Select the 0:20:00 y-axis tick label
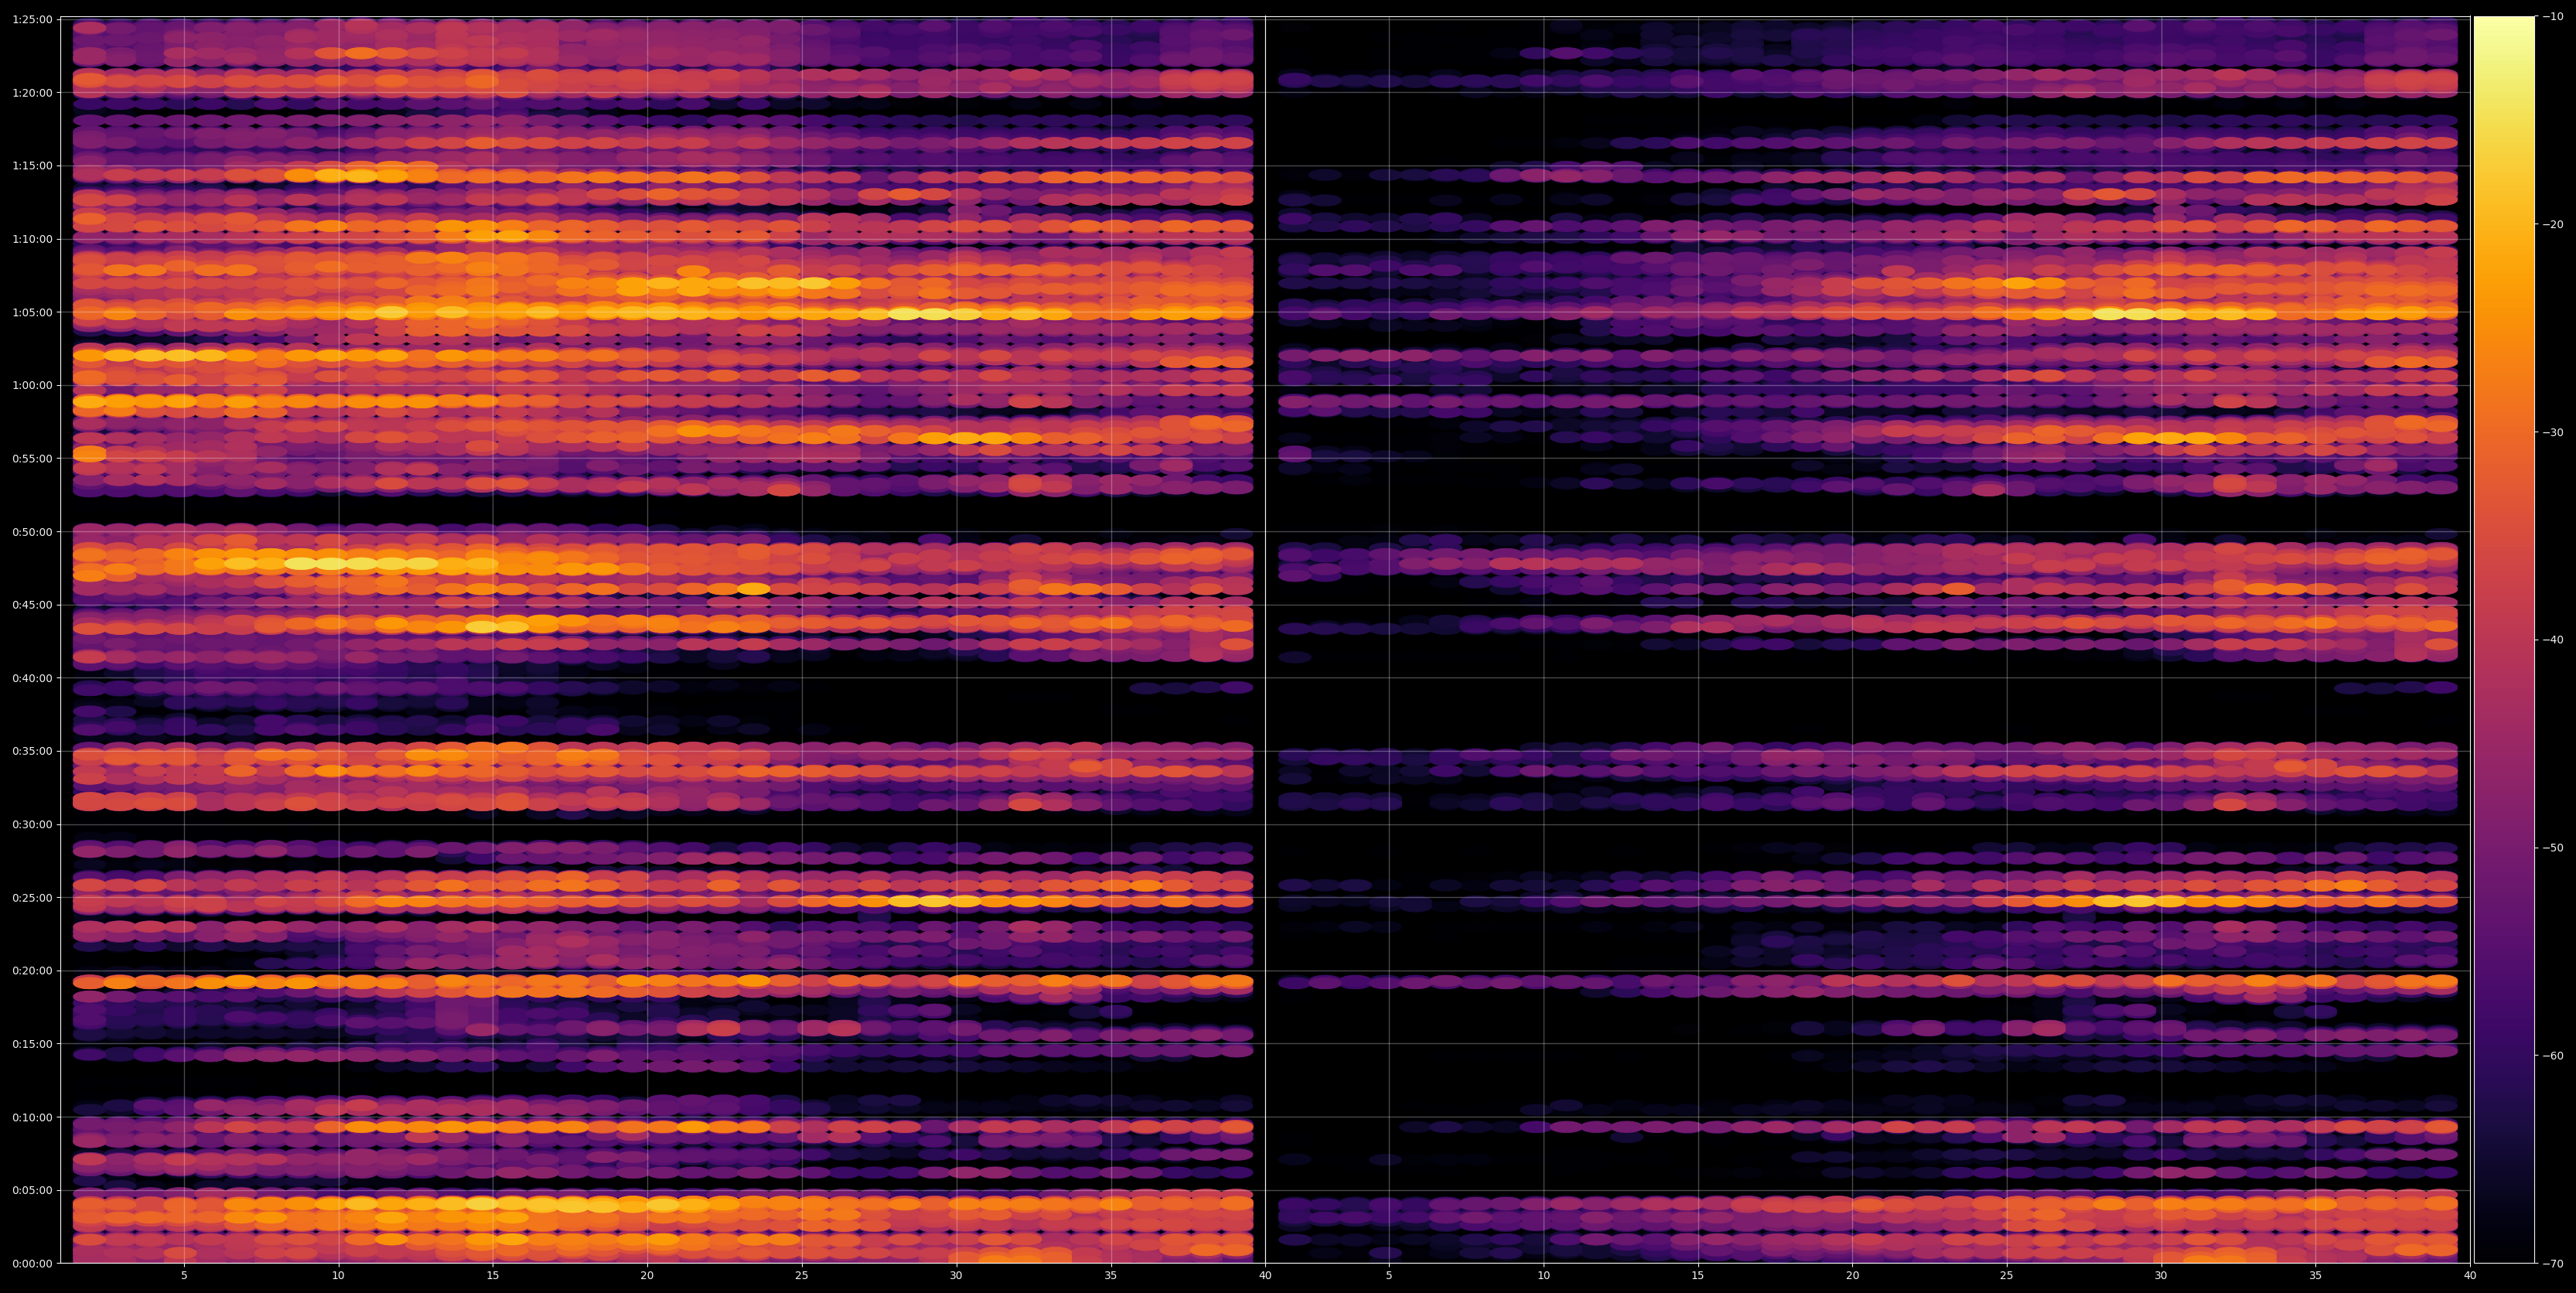 (32, 971)
